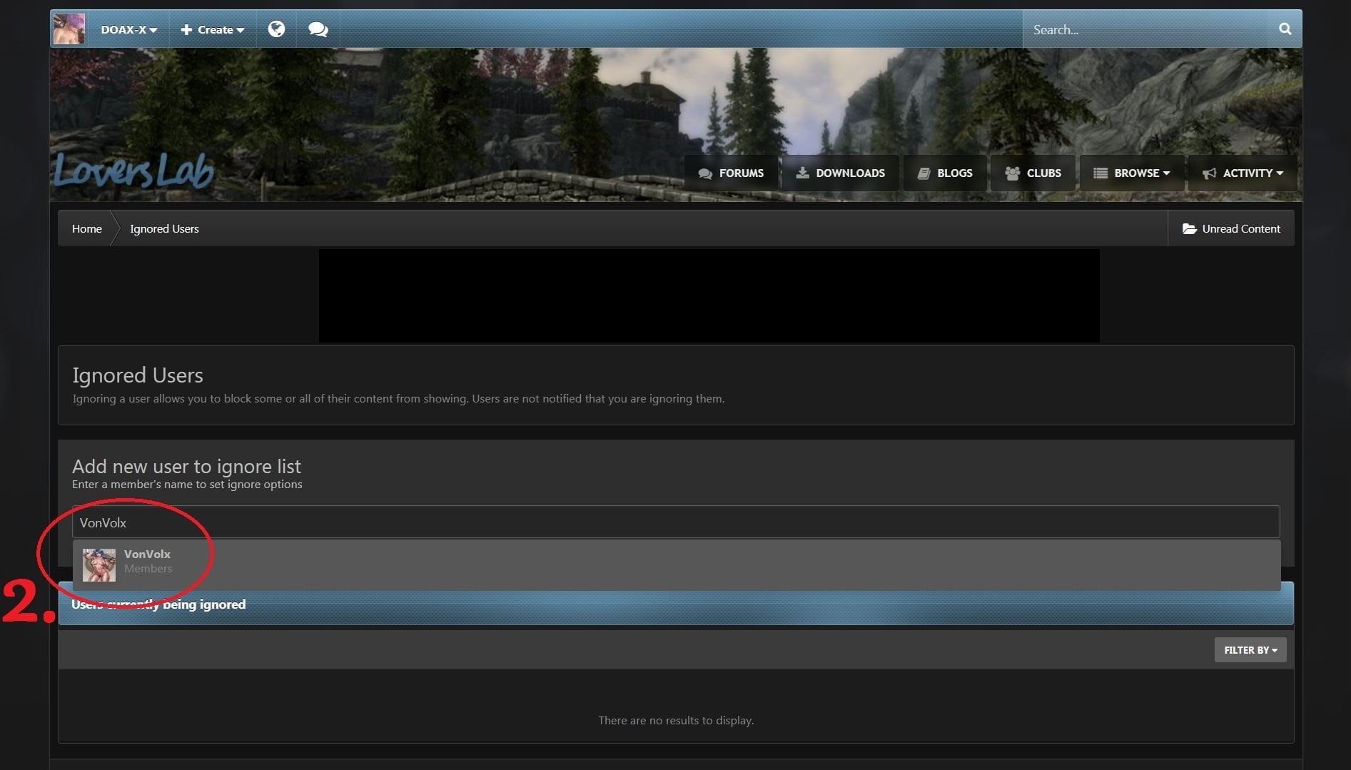Open the Downloads navigation tab

point(841,173)
